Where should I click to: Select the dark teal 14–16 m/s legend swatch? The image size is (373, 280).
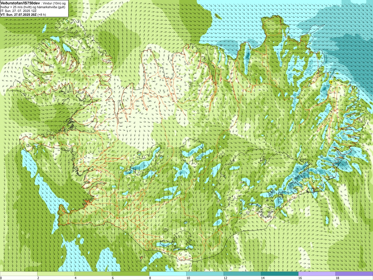[x=280, y=274]
